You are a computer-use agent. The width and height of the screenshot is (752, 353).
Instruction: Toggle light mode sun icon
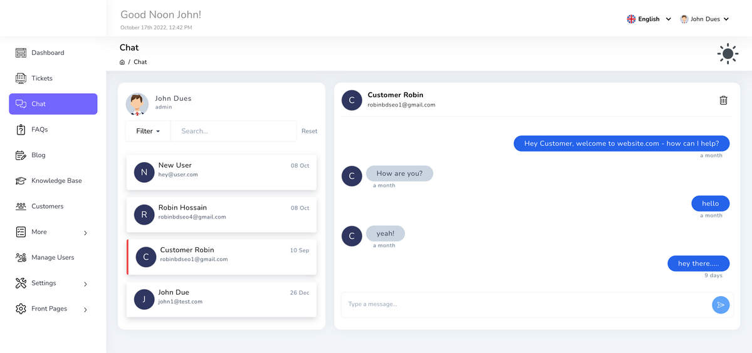[x=728, y=54]
